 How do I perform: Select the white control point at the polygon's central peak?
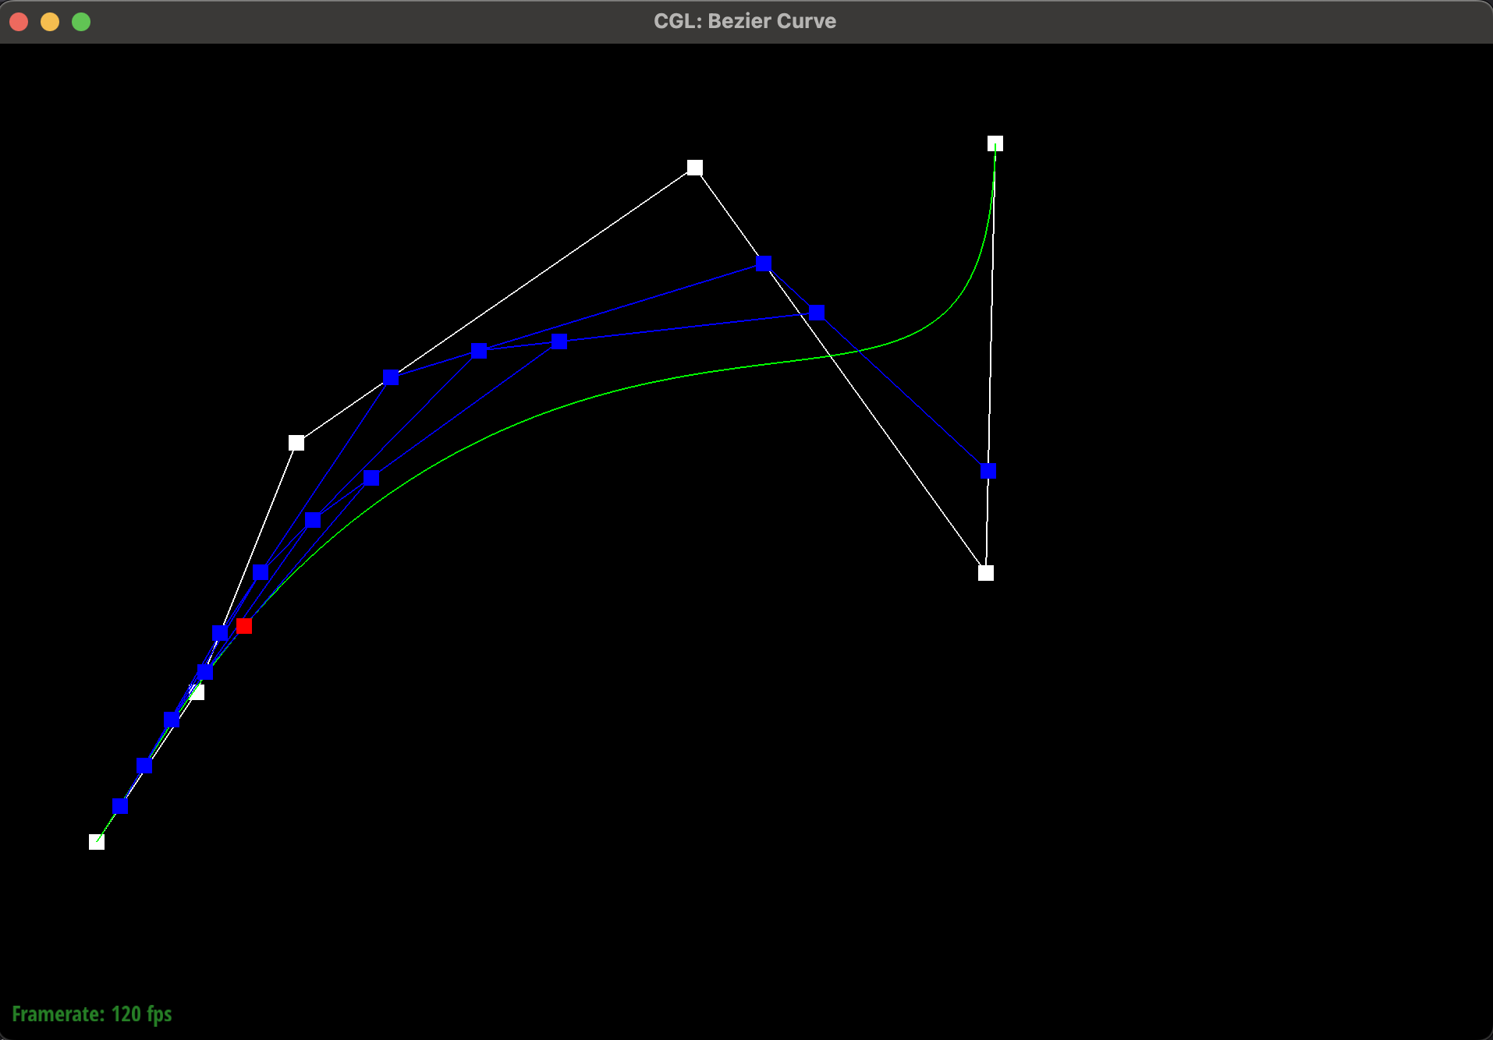(x=694, y=168)
